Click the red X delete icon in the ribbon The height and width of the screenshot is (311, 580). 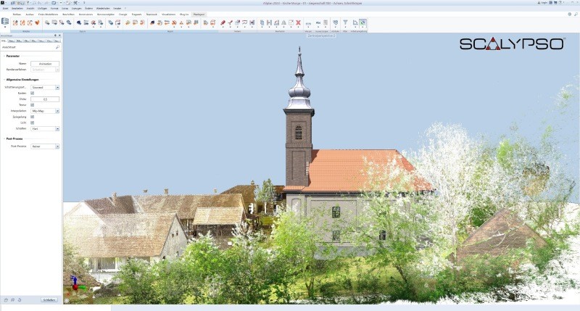(298, 23)
